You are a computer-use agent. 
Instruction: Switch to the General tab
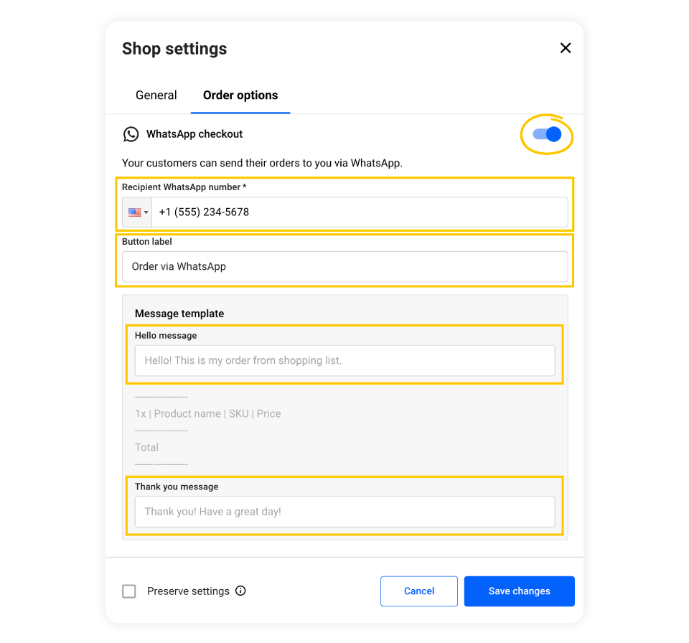pyautogui.click(x=156, y=95)
